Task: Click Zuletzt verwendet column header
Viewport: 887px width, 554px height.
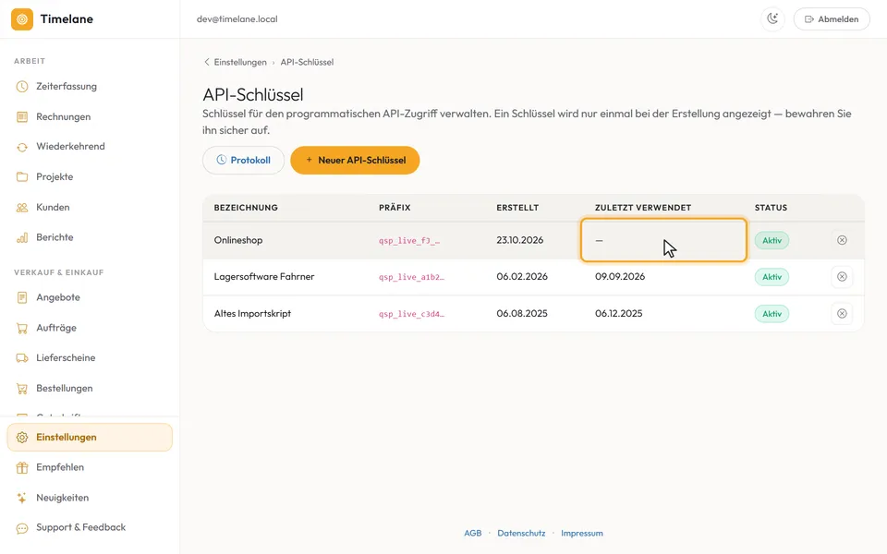Action: (643, 208)
